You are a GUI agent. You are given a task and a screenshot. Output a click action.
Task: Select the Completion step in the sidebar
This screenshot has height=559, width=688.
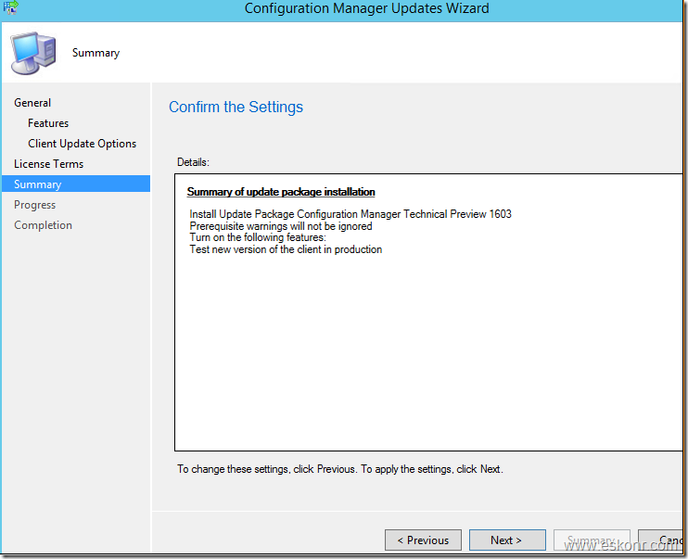click(x=43, y=225)
